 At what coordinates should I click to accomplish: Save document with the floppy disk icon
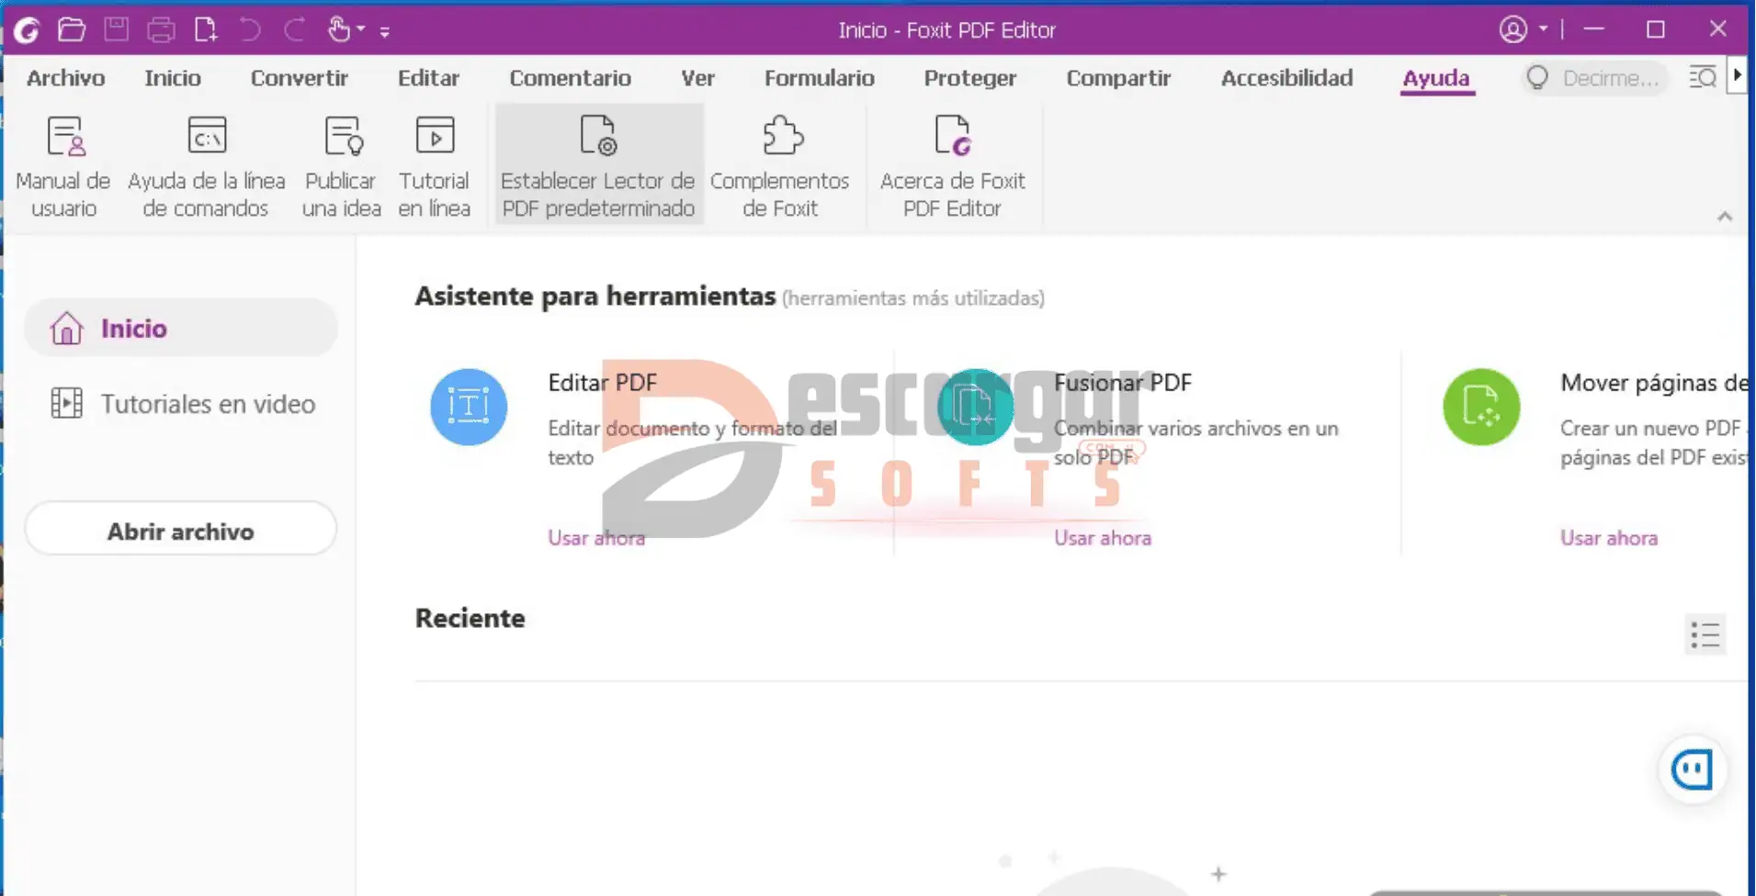[117, 30]
